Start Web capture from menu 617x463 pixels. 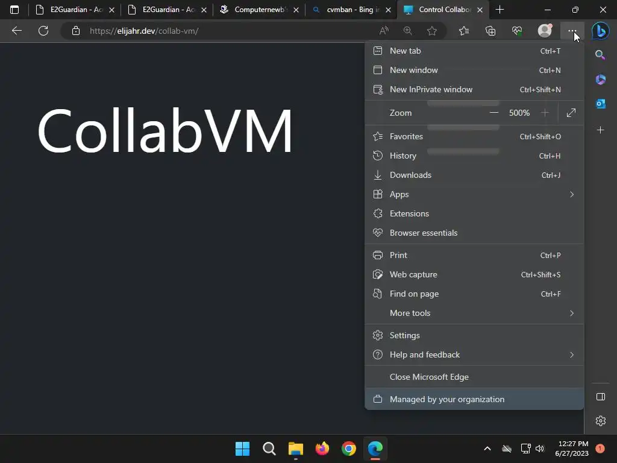point(474,275)
